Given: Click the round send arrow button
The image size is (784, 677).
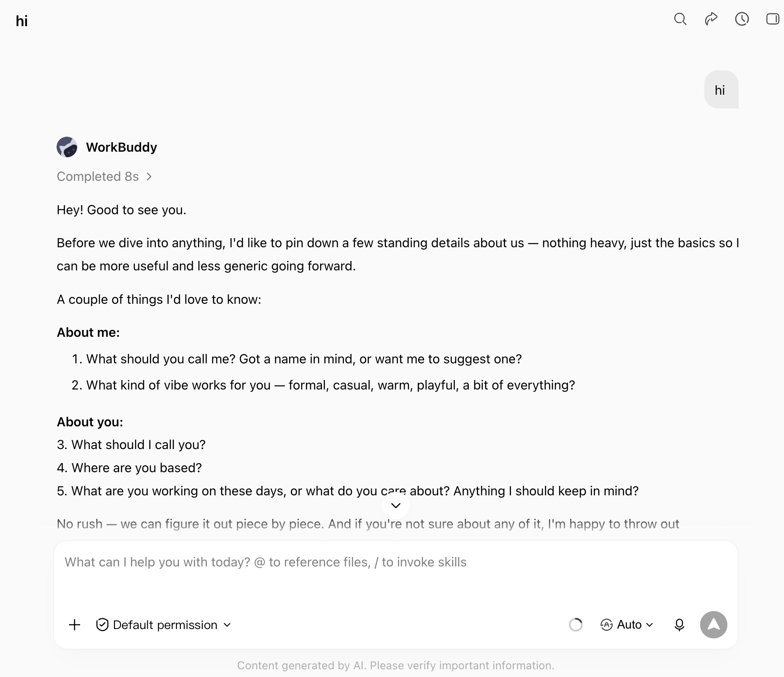Looking at the screenshot, I should 713,625.
